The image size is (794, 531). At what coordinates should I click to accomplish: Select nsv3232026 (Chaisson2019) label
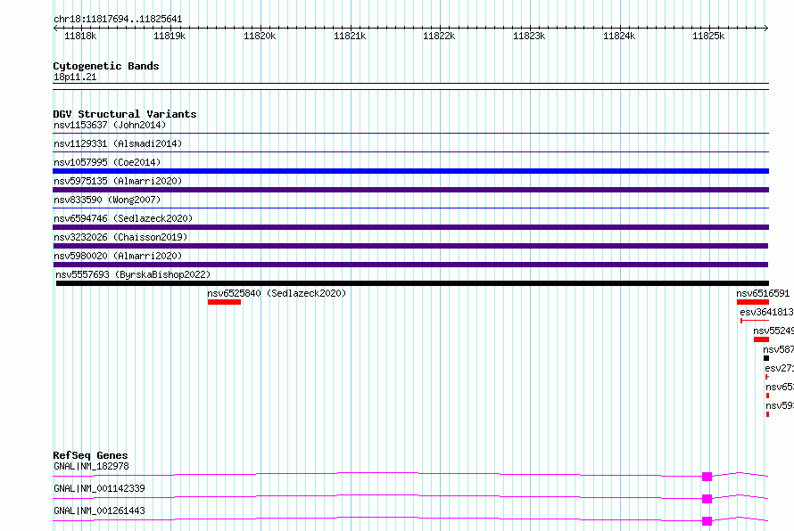tap(120, 237)
